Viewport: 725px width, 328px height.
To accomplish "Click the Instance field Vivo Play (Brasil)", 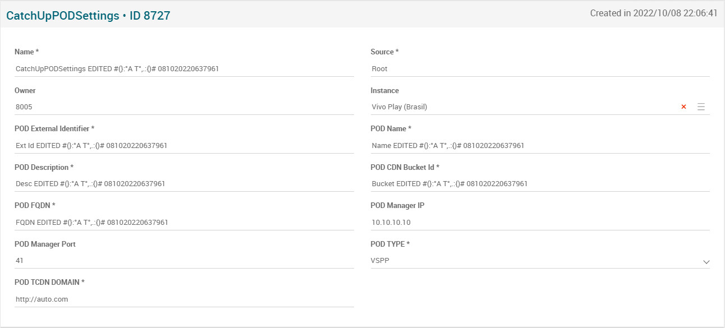I will [x=522, y=107].
